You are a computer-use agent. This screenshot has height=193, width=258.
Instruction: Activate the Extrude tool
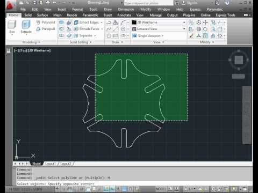tap(26, 26)
